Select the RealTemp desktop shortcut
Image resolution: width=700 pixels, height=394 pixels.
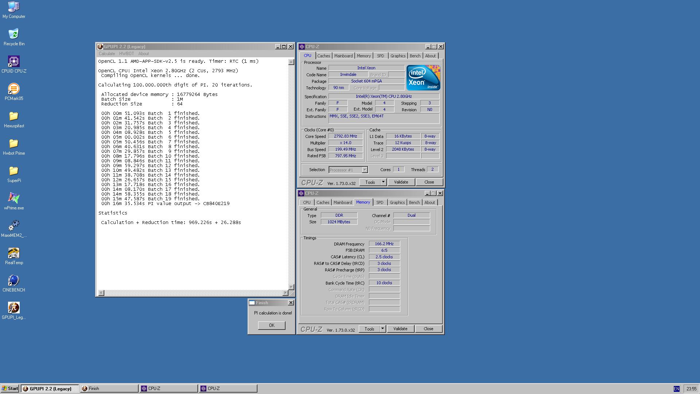click(x=14, y=256)
